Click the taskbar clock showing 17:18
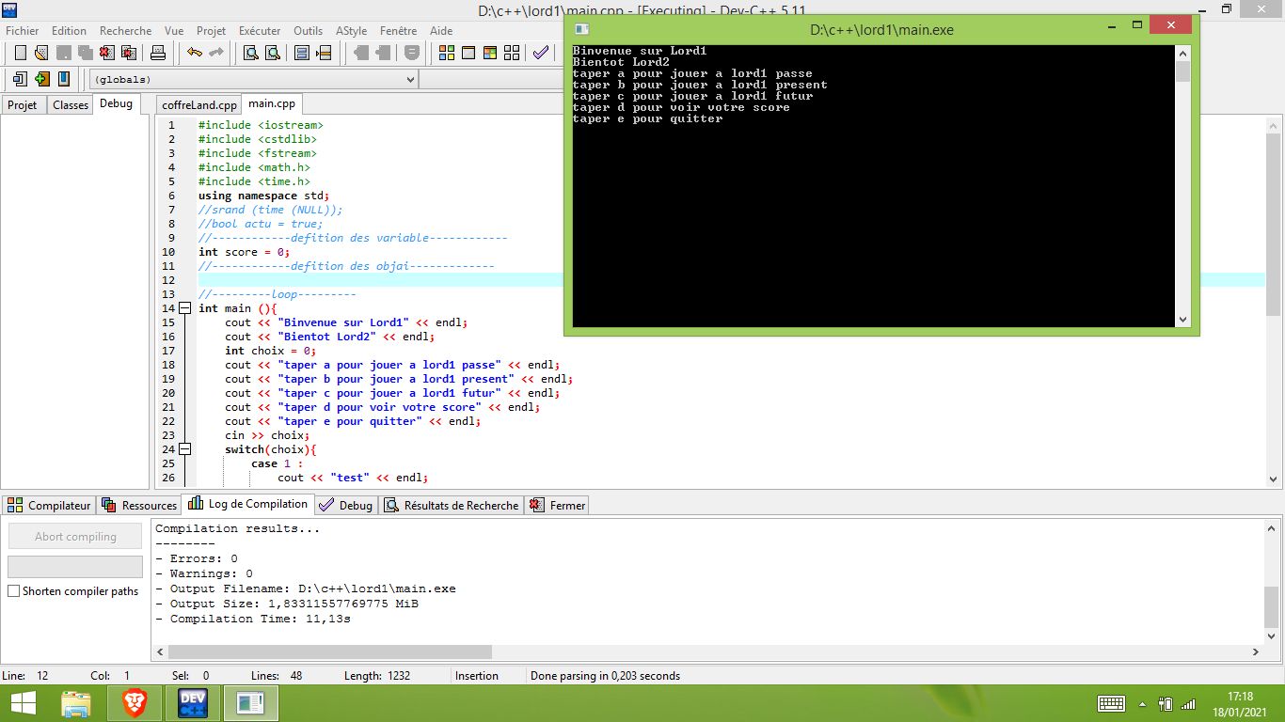 pyautogui.click(x=1241, y=697)
